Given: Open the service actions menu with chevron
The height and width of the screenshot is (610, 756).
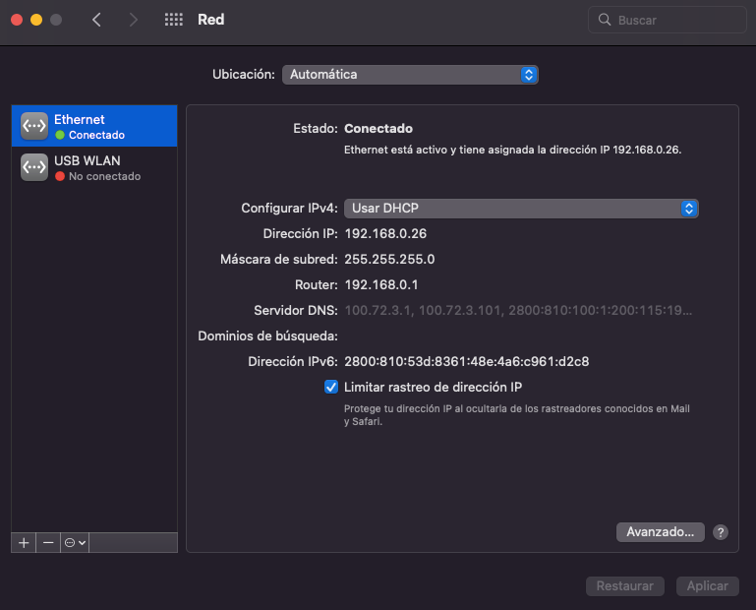Looking at the screenshot, I should click(75, 542).
